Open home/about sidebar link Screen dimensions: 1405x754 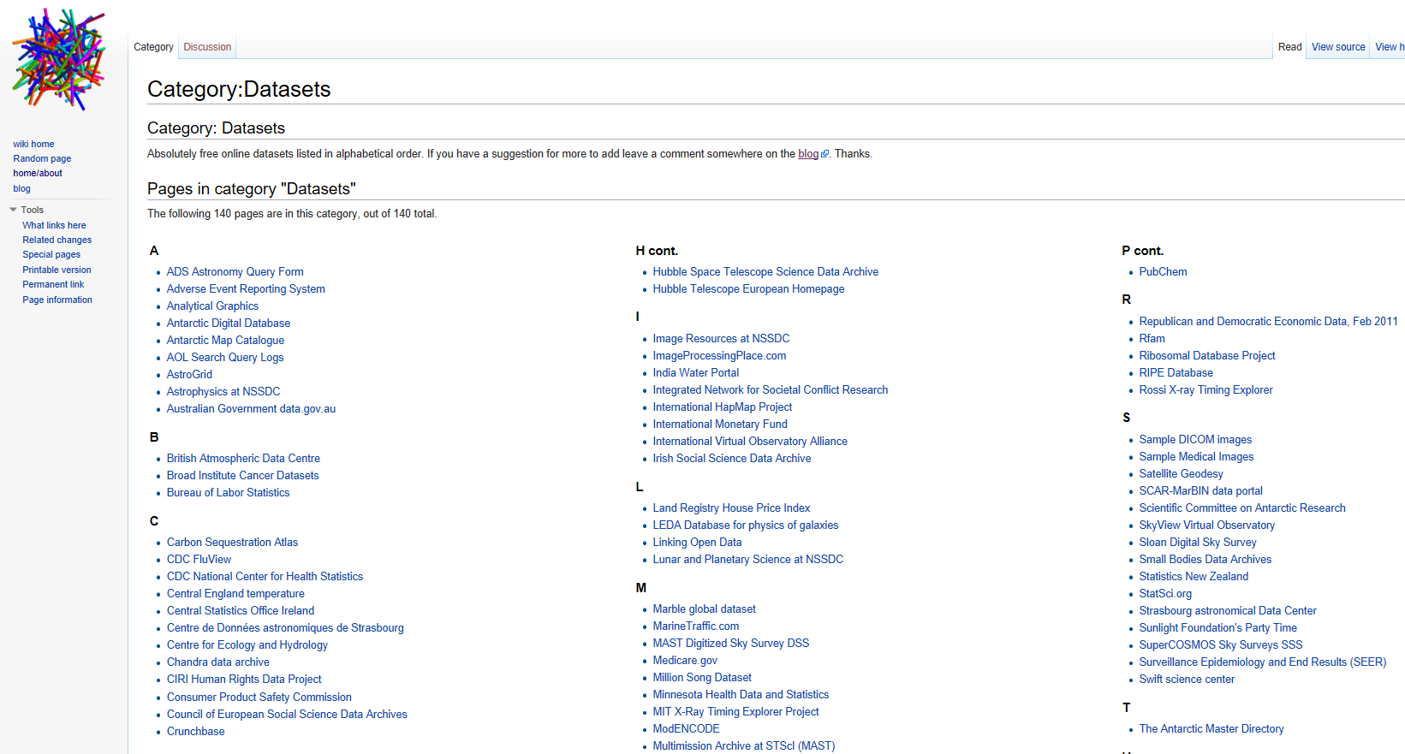tap(38, 173)
